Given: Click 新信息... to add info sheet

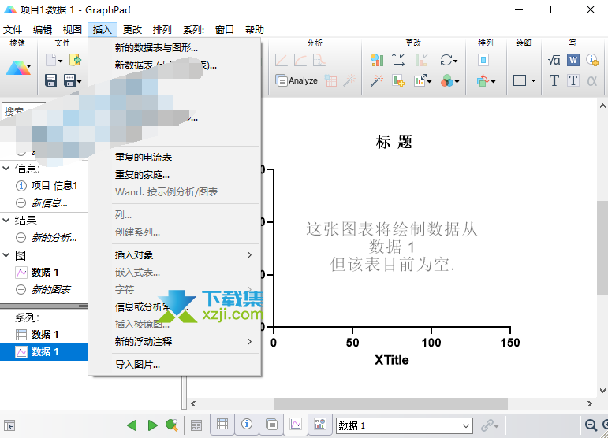Looking at the screenshot, I should (49, 203).
